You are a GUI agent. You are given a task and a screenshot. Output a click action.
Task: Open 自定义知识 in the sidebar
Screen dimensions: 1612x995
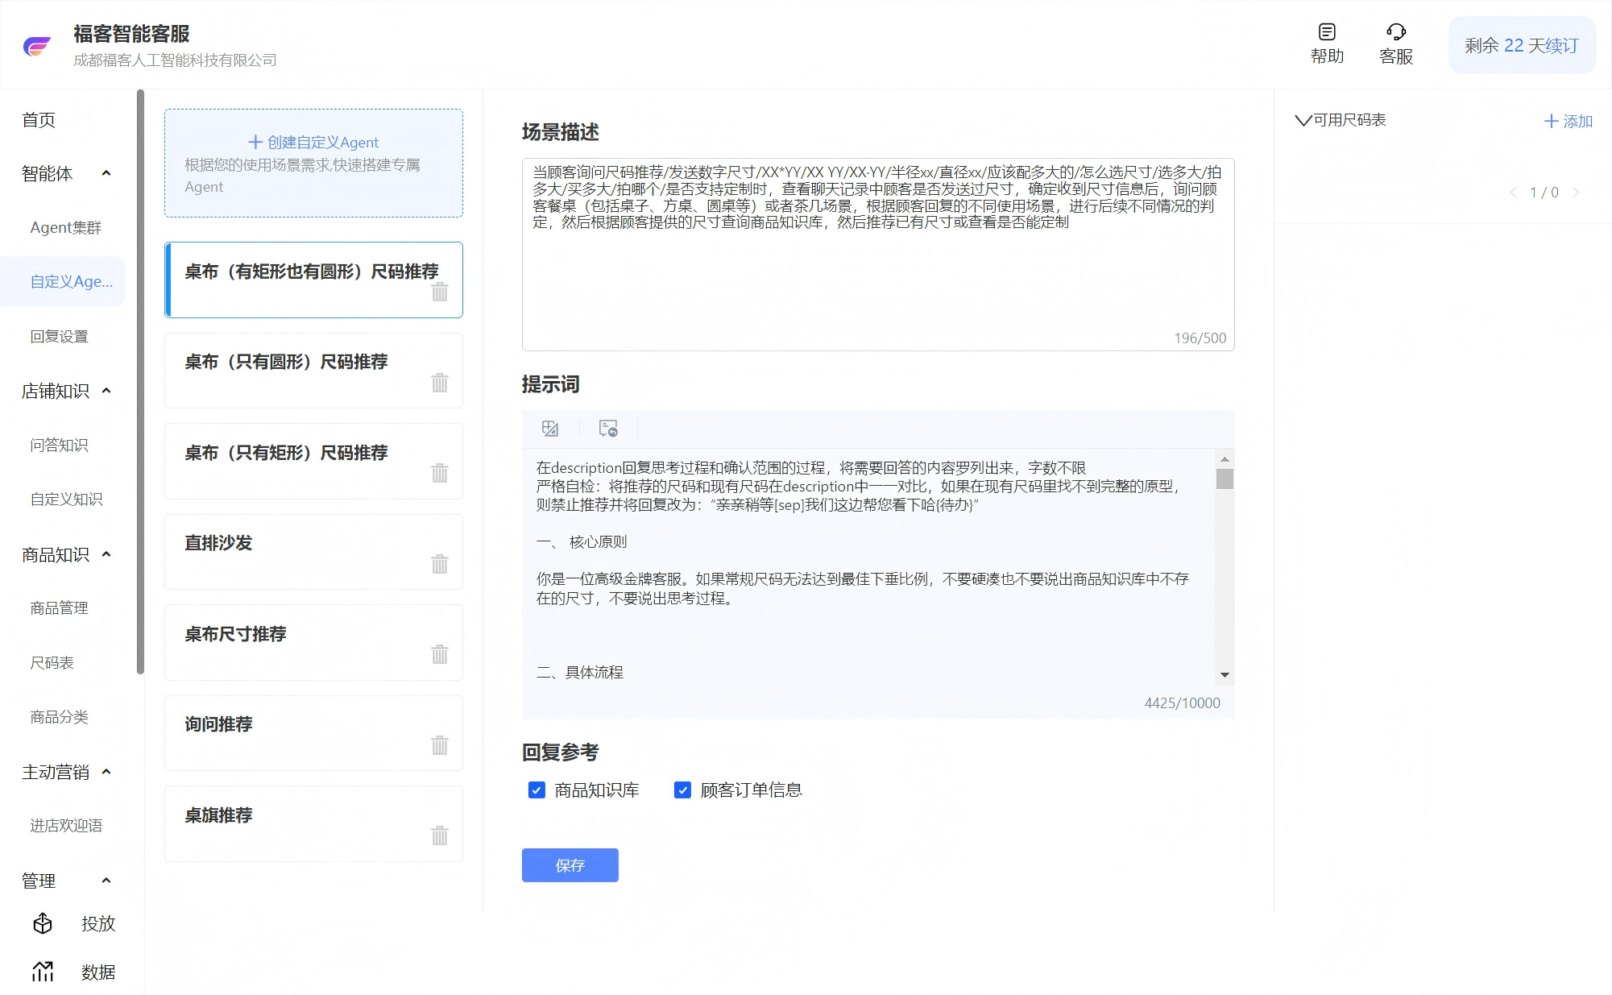(x=66, y=500)
